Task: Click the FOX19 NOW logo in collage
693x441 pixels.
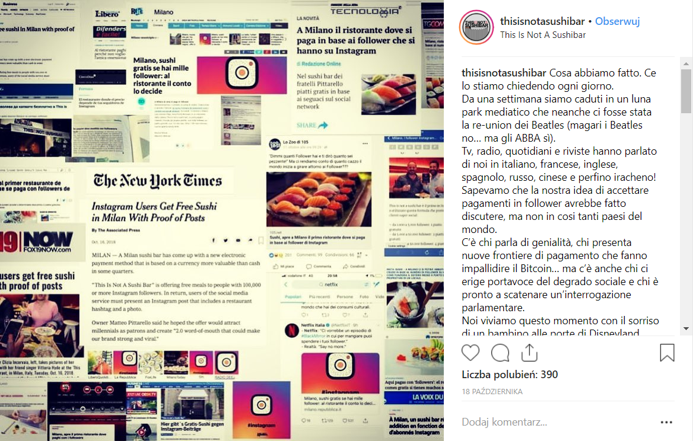Action: click(37, 242)
